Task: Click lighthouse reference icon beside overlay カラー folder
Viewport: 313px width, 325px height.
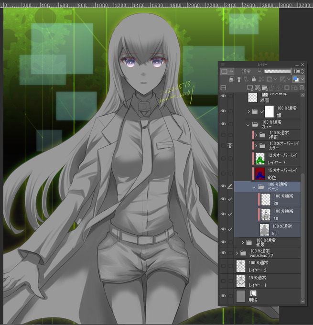Action: point(230,145)
